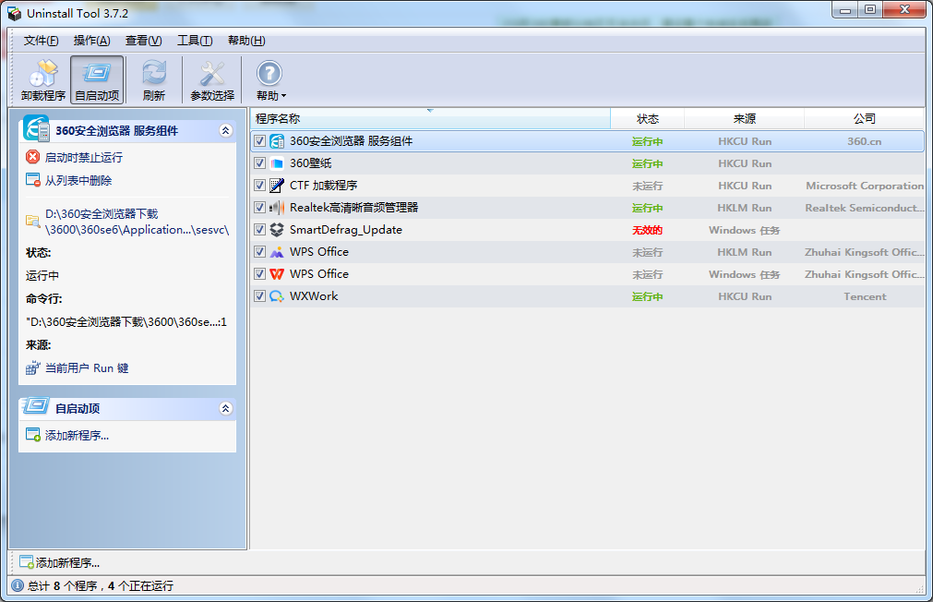Viewport: 933px width, 602px height.
Task: Click the WPS Office HKLM Run row icon
Action: [277, 252]
